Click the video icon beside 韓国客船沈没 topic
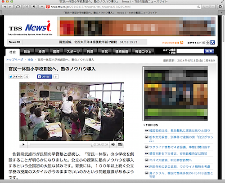The height and width of the screenshot is (183, 225). pos(147,131)
